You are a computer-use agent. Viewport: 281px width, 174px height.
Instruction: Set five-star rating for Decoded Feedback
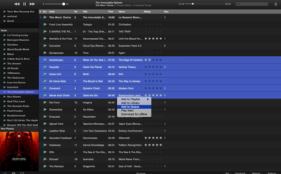(x=161, y=138)
